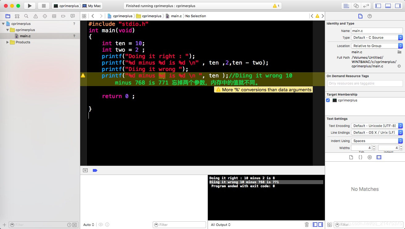Screen dimensions: 405x229
Task: Open the All Output console menu
Action: [x=221, y=225]
